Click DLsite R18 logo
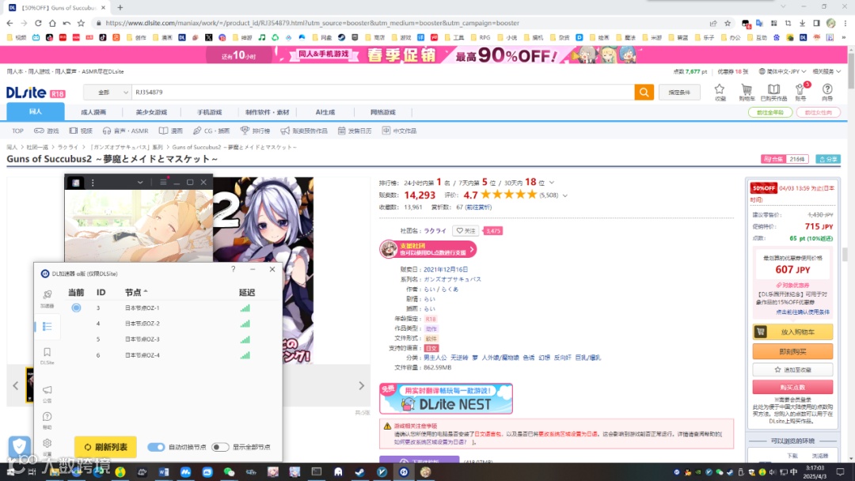The height and width of the screenshot is (481, 855). click(x=36, y=93)
